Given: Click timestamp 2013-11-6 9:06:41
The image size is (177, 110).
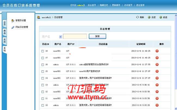Looking at the screenshot, I should point(141,85).
